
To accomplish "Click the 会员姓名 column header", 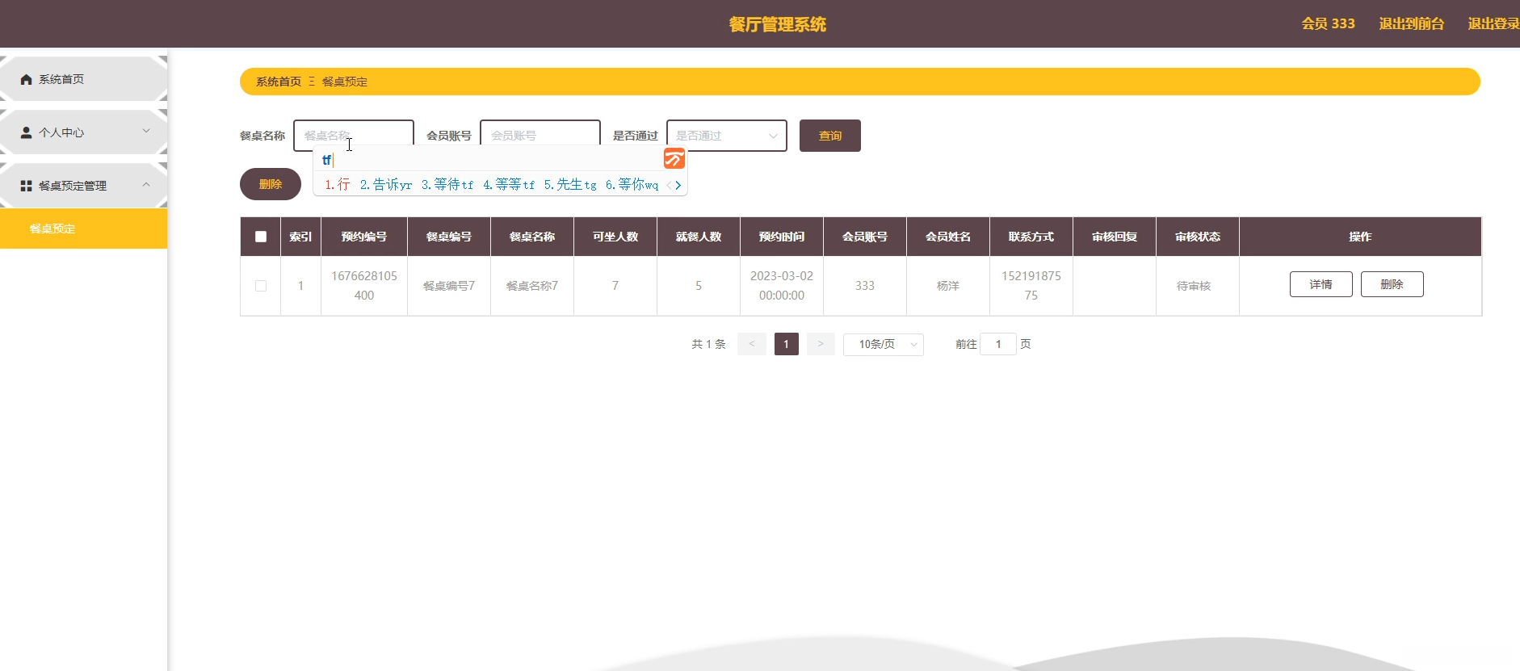I will point(948,237).
